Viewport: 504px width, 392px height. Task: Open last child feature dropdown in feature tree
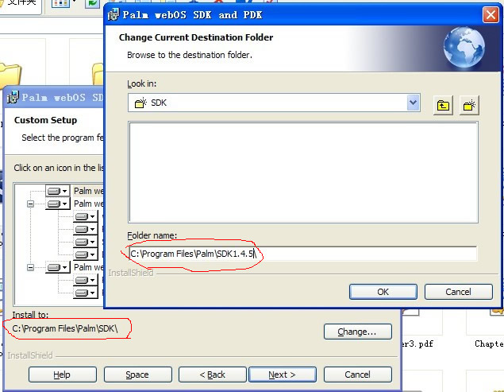tap(85, 293)
